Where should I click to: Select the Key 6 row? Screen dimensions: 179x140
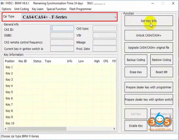tap(60, 98)
